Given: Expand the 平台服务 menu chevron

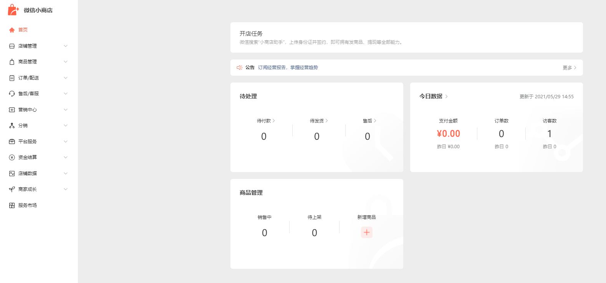Looking at the screenshot, I should tap(66, 142).
